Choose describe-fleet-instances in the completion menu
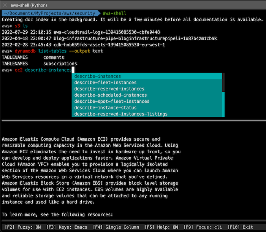 147,83
